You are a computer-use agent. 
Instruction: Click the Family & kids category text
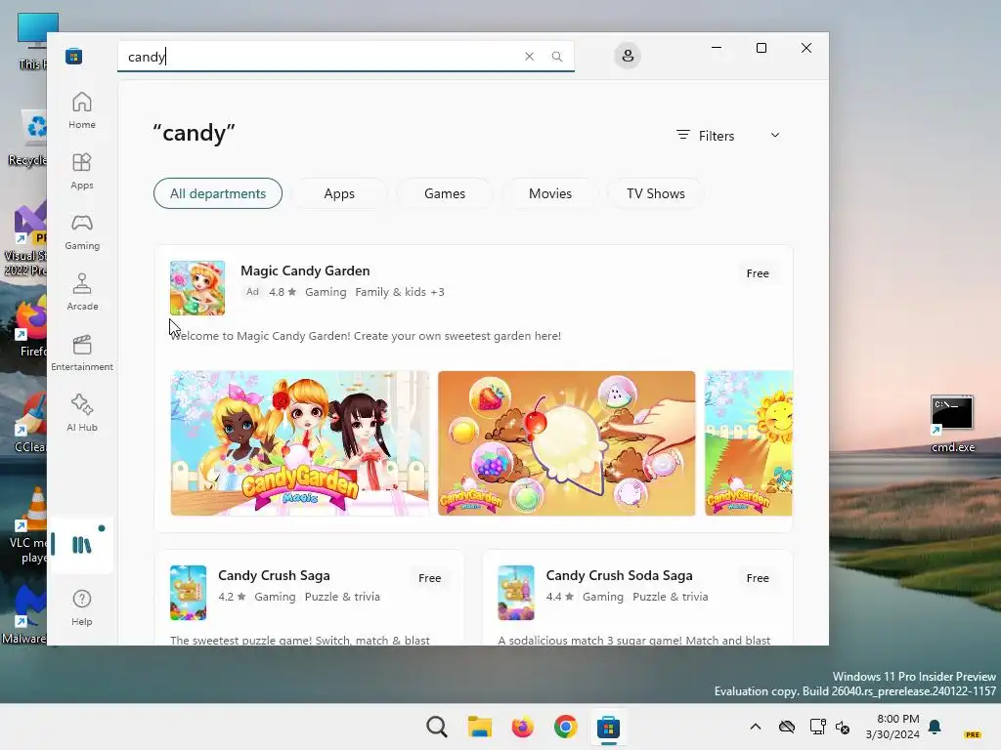pos(390,291)
